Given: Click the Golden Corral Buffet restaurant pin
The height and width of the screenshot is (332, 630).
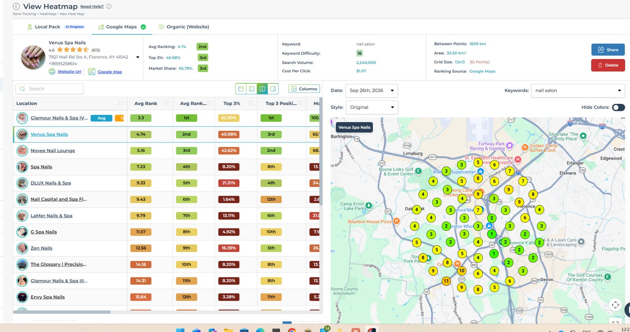Looking at the screenshot, I should [x=525, y=147].
